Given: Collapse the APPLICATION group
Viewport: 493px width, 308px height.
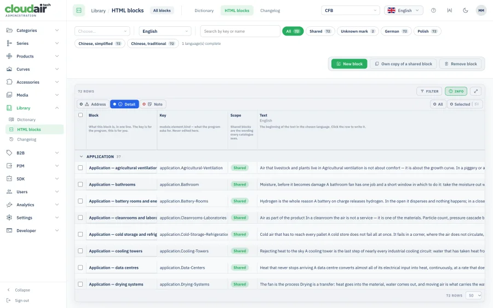Looking at the screenshot, I should click(81, 156).
